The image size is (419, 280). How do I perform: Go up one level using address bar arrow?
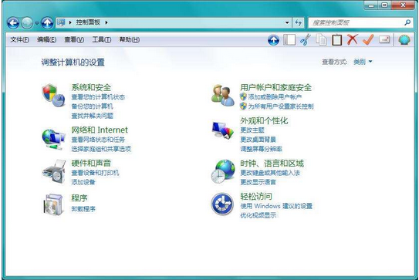[47, 23]
